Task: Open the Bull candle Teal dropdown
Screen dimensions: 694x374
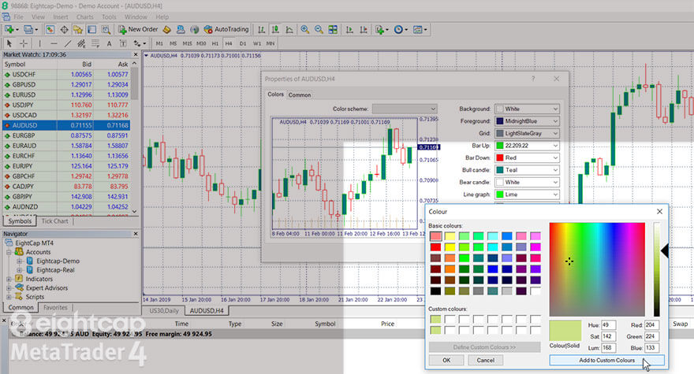Action: tap(527, 170)
